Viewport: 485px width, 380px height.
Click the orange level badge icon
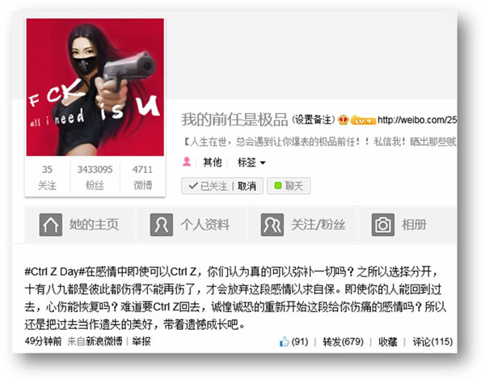click(363, 120)
